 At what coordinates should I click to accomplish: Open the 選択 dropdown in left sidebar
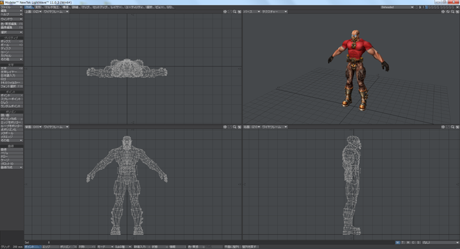click(11, 33)
